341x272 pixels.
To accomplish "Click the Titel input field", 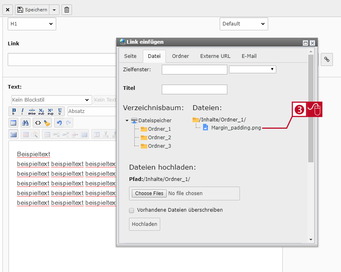I will pos(195,89).
